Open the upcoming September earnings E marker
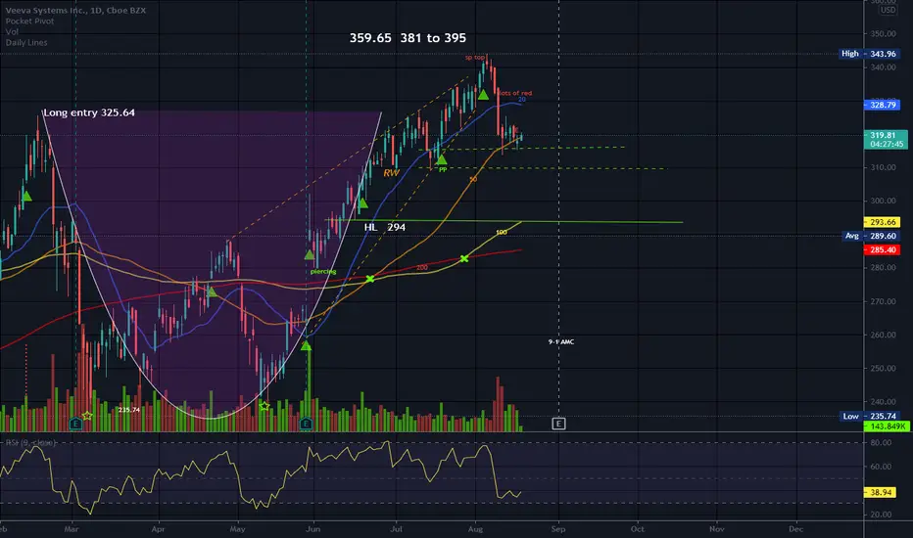Image resolution: width=913 pixels, height=538 pixels. (x=558, y=424)
